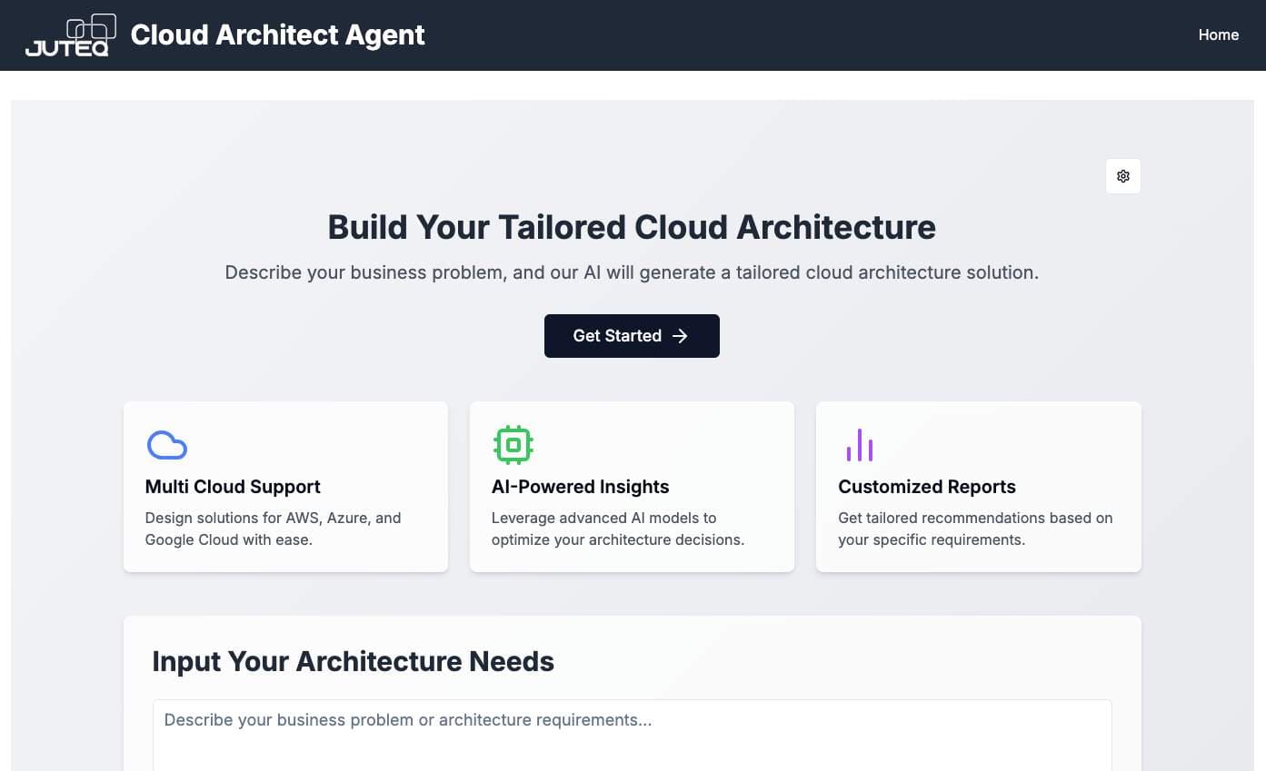Click the Build Your Tailored Cloud Architecture heading
Screen dimensions: 1266x771
632,227
